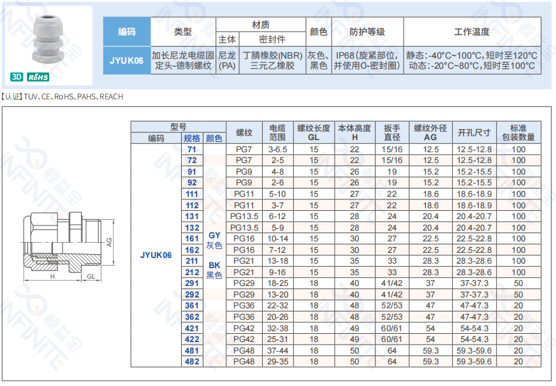The height and width of the screenshot is (386, 556).
Task: Click the 螺纹 column header
Action: click(244, 132)
